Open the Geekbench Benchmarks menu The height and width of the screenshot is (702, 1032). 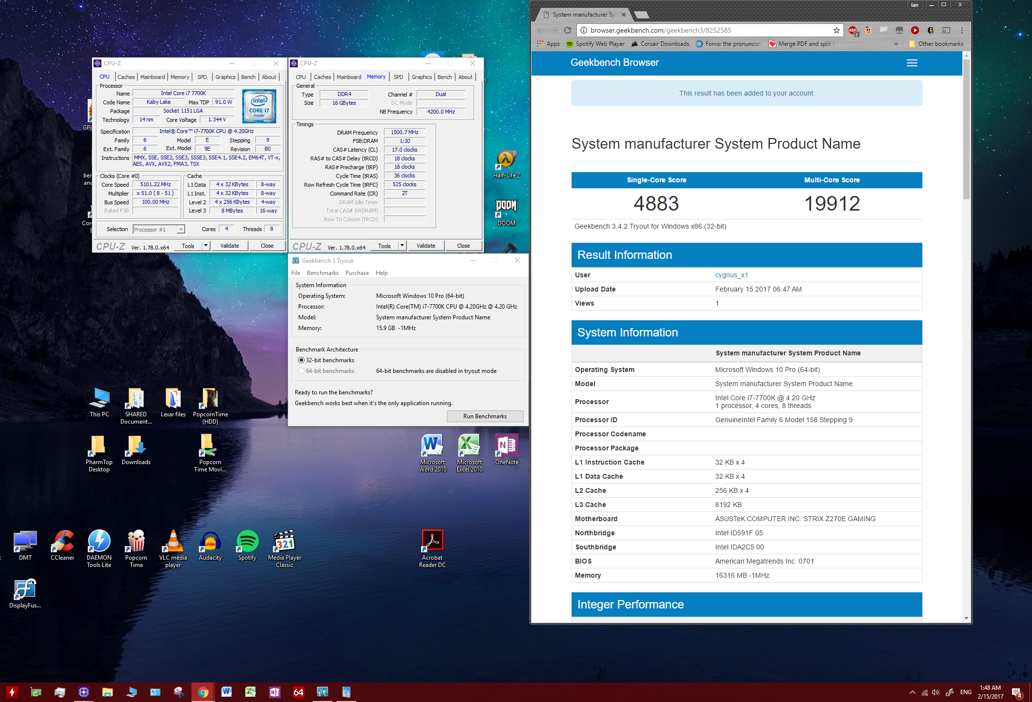(x=323, y=273)
